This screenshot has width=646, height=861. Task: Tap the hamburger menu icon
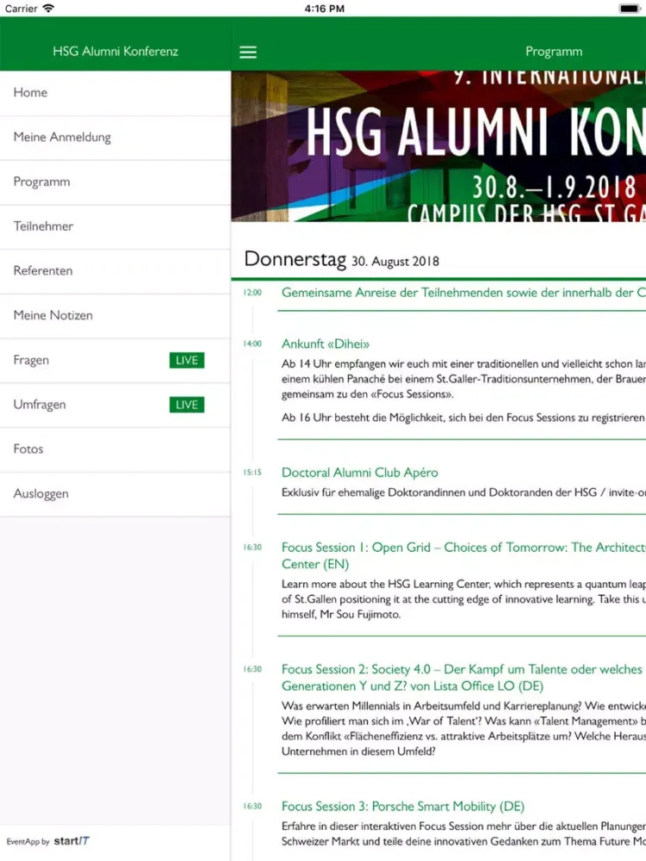coord(248,53)
